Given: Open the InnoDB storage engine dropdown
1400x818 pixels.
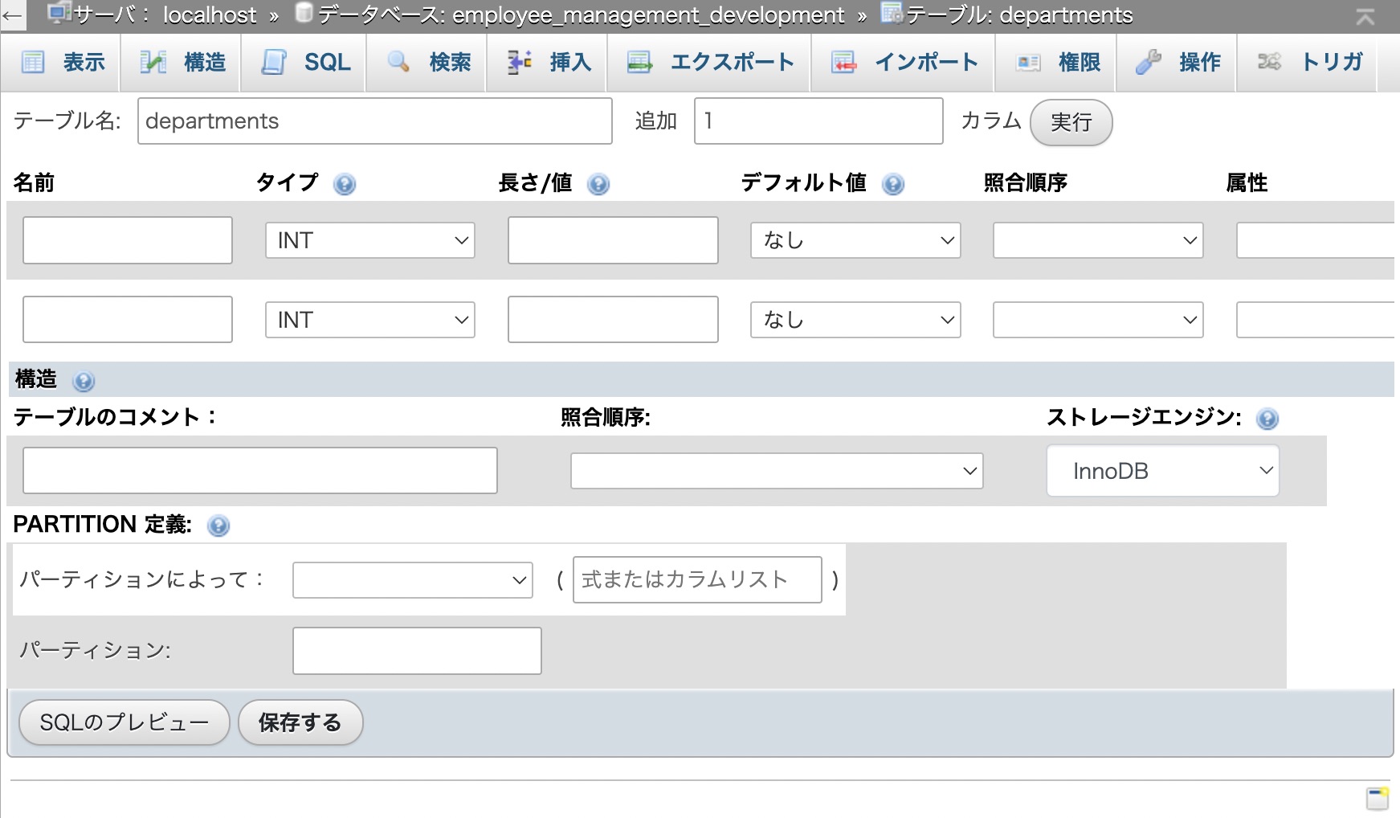Looking at the screenshot, I should (x=1162, y=471).
